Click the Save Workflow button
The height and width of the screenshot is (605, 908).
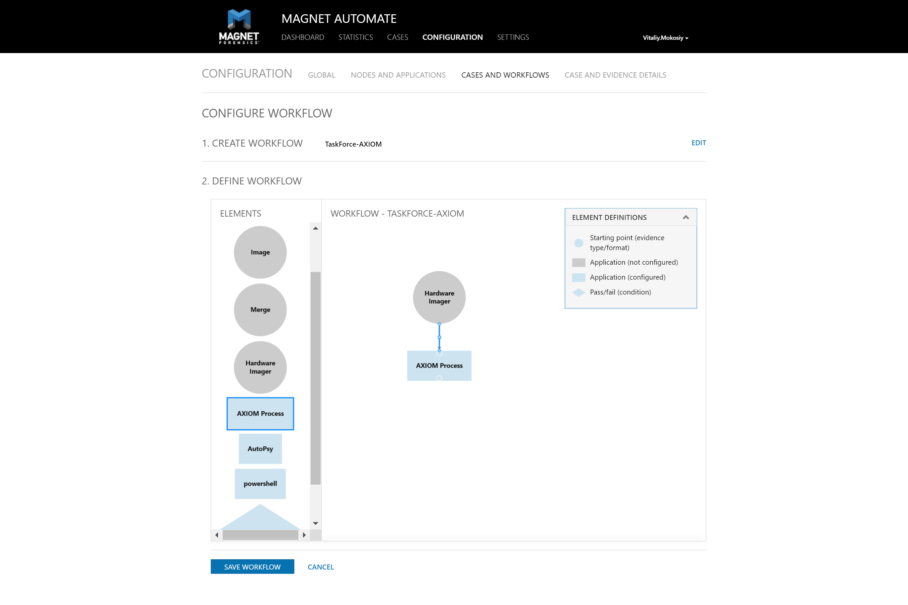(253, 567)
